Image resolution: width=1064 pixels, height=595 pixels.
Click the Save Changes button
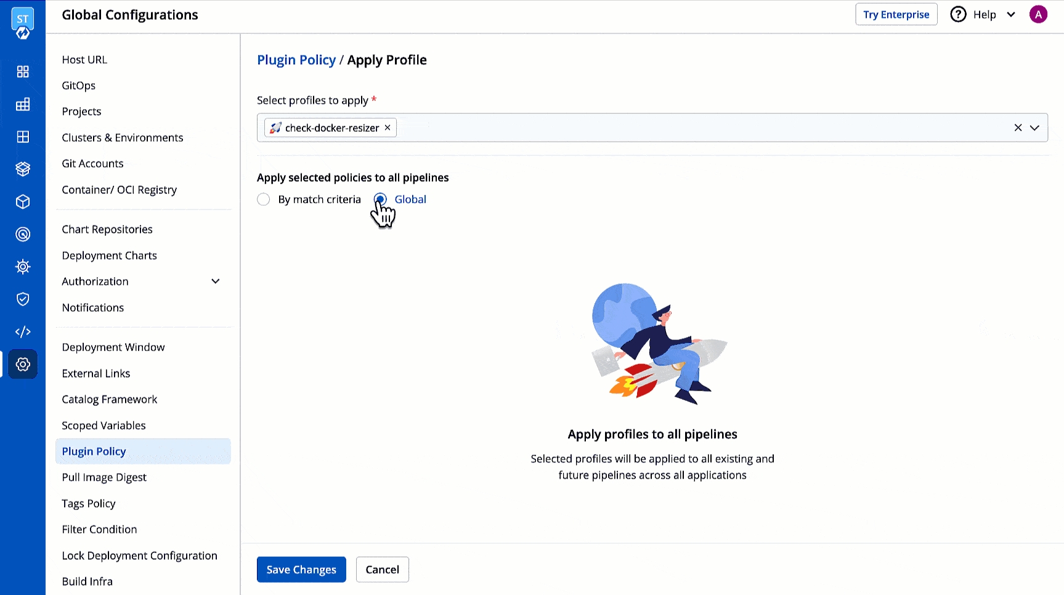301,570
